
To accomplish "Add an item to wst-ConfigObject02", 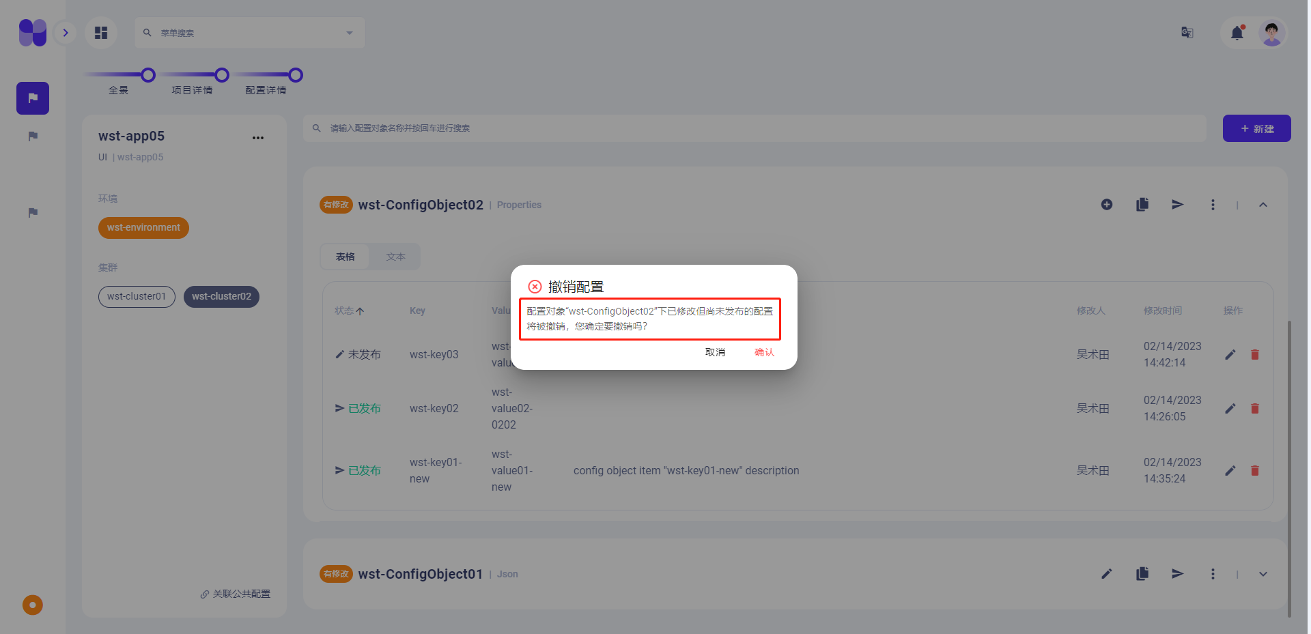I will [x=1107, y=205].
